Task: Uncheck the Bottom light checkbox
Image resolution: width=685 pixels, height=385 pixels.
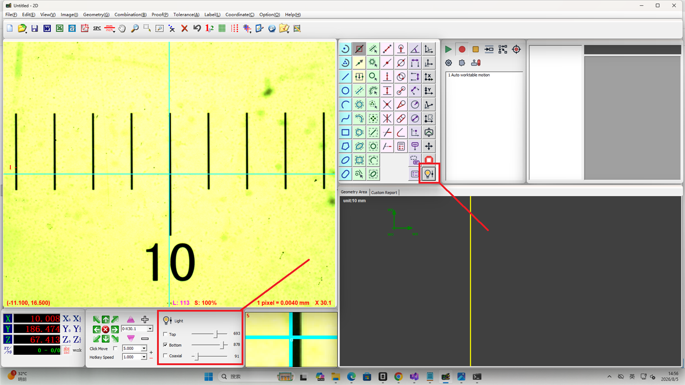Action: click(165, 345)
